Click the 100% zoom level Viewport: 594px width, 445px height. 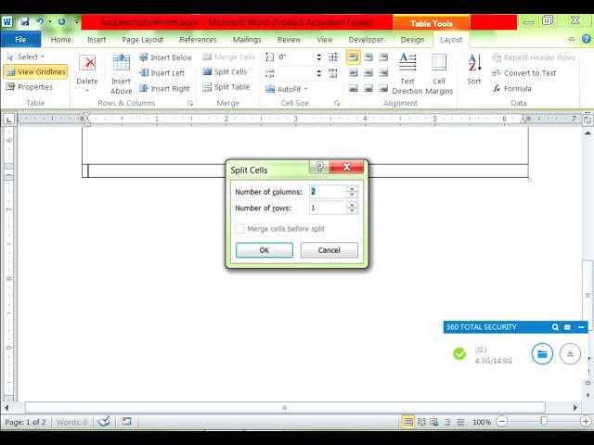[x=482, y=422]
